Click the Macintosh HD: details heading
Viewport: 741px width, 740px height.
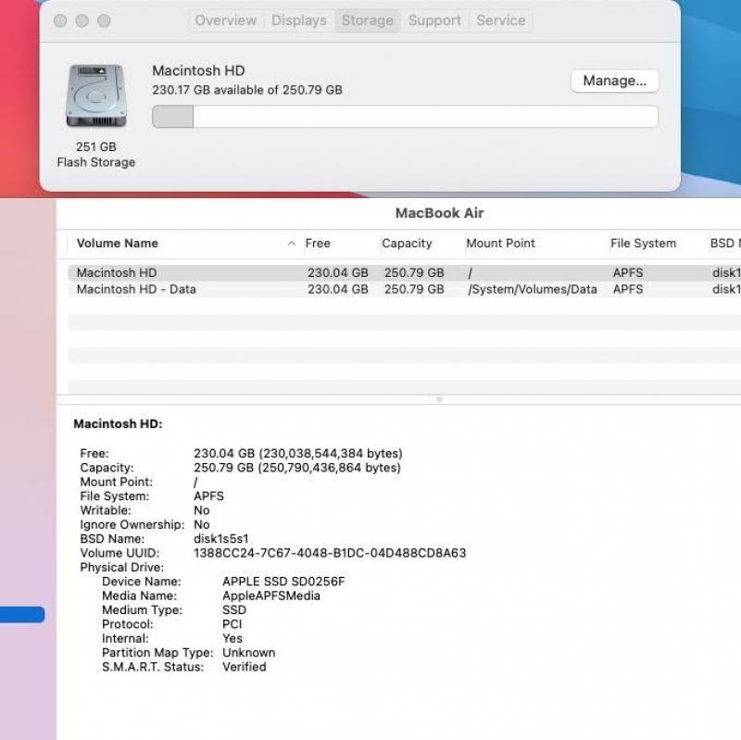tap(119, 424)
